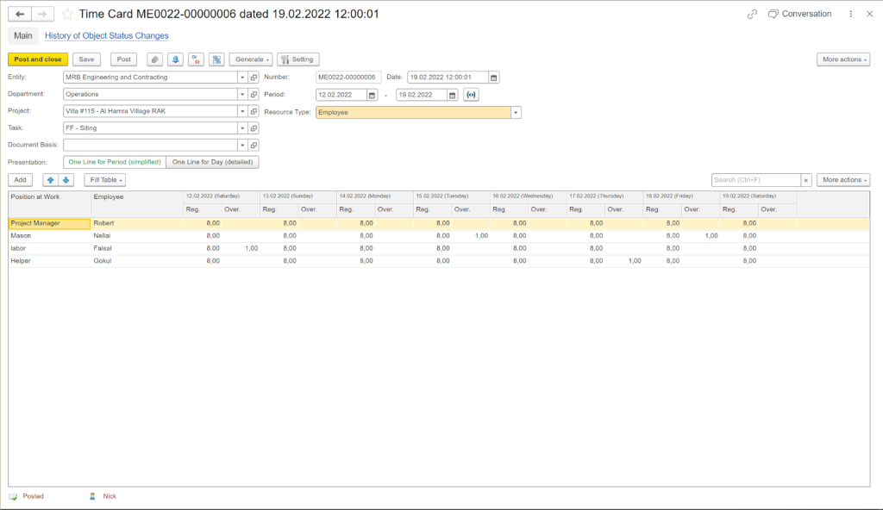Click Gokul's 1,00 overtime on 17.02.2022
Viewport: 883px width, 510px height.
pos(624,261)
